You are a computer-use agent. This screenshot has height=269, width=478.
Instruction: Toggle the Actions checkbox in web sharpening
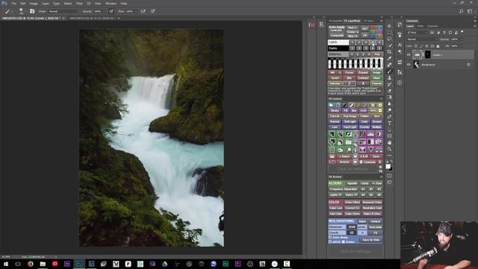(x=344, y=242)
